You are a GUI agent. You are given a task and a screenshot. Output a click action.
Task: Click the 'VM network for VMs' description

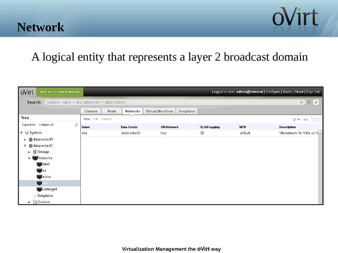299,133
